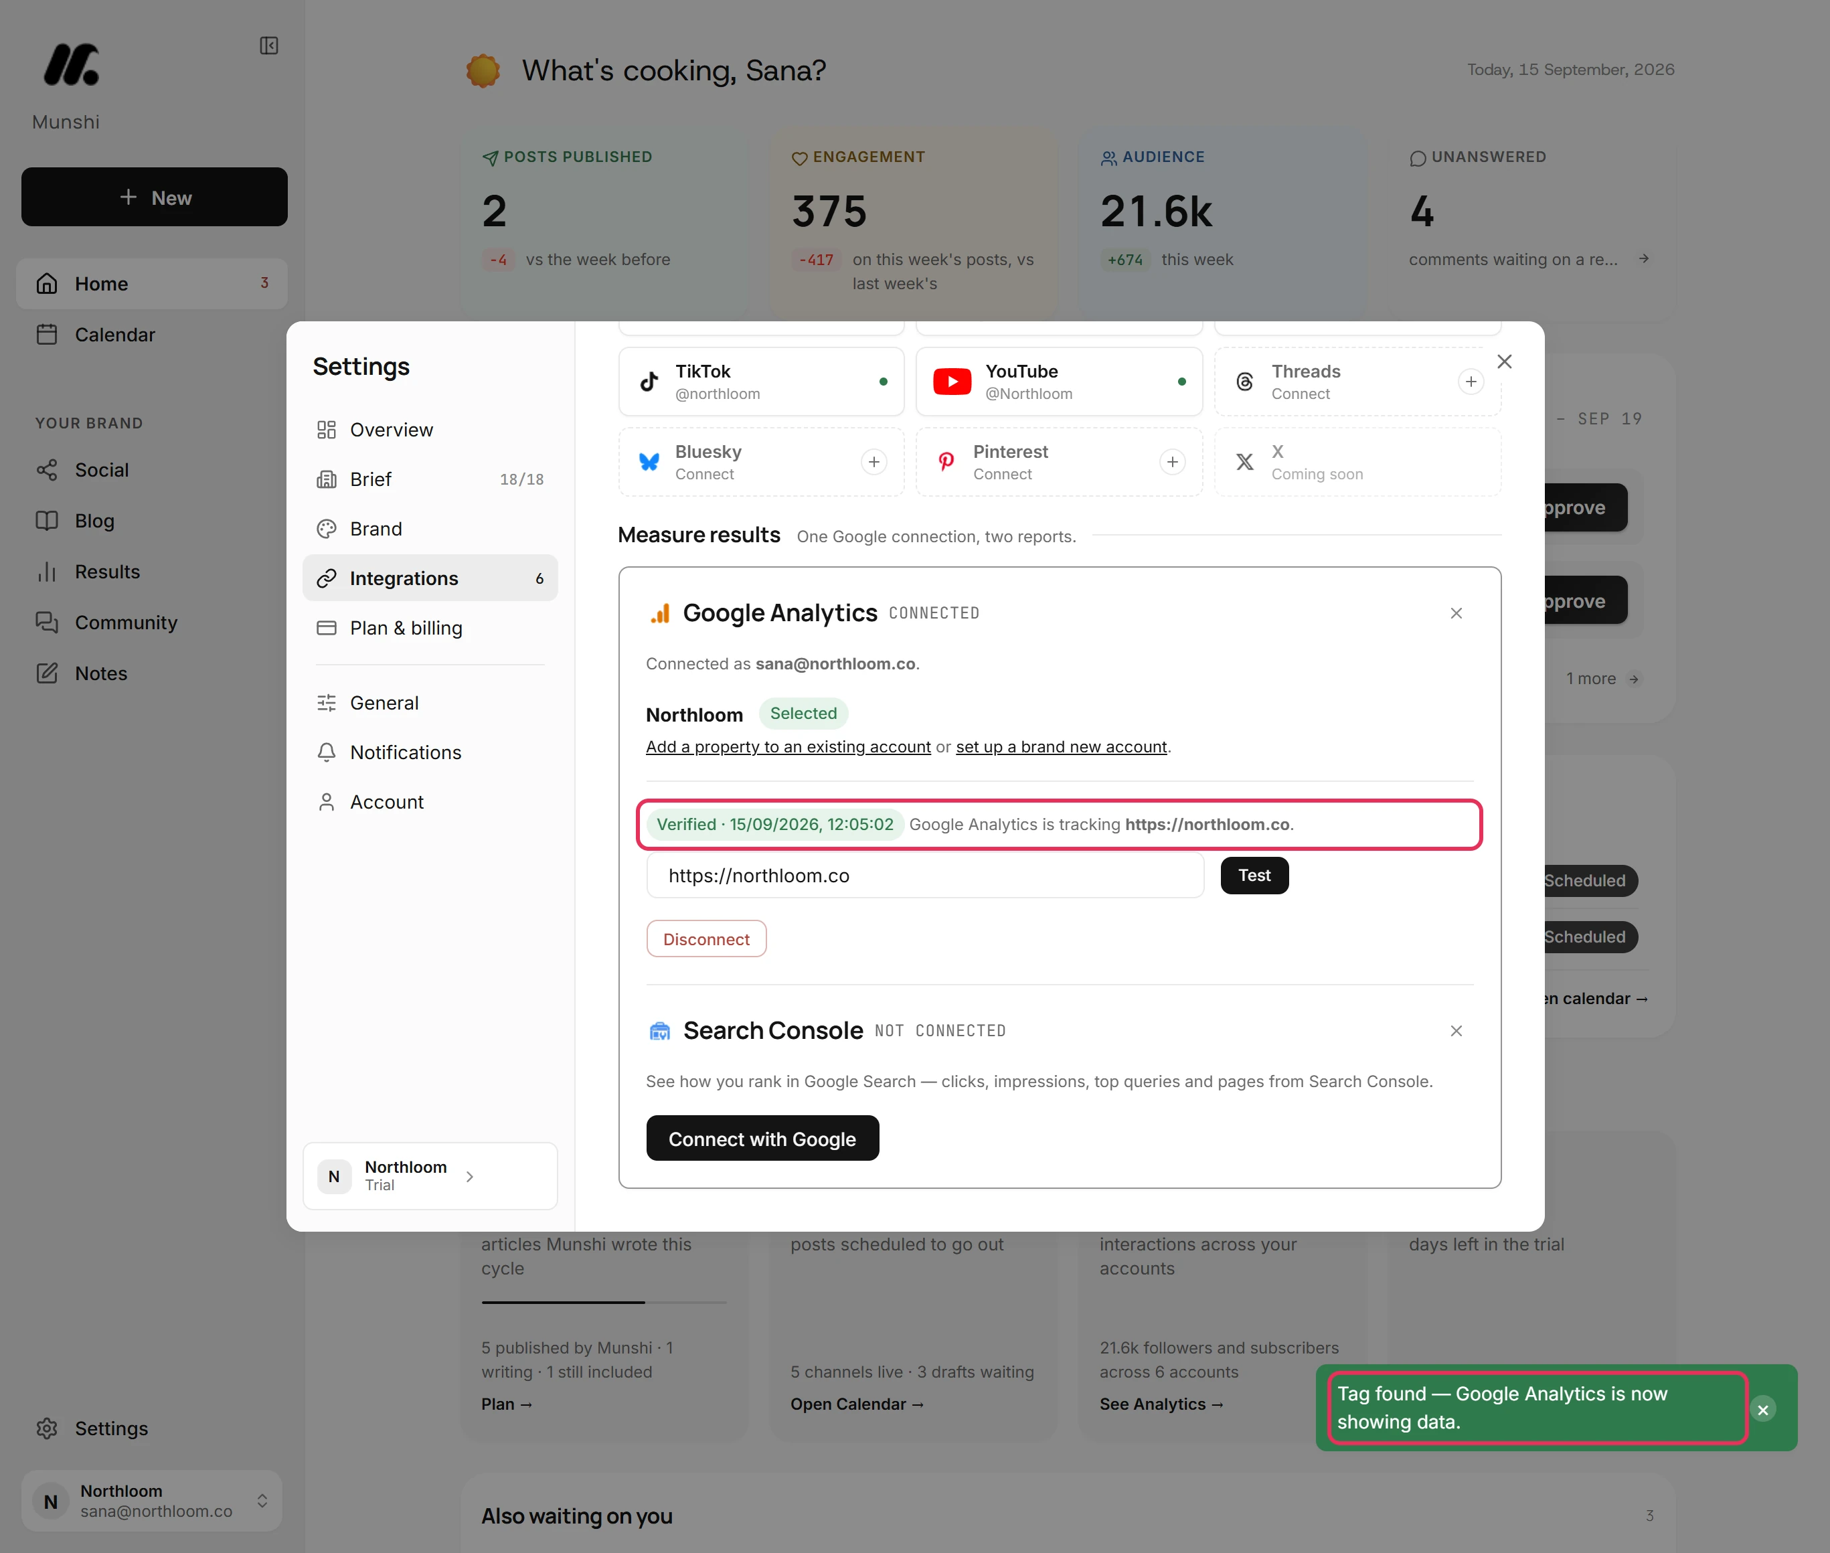
Task: Add Bluesky connection with plus icon
Action: 874,462
